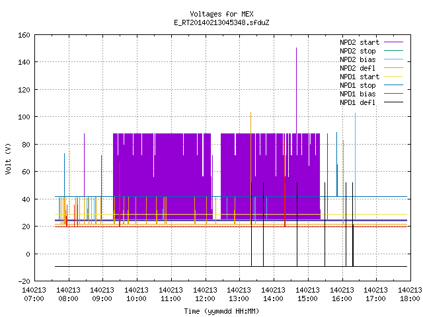This screenshot has height=317, width=423.
Task: Click the x-axis label 'Time (yymmdd HH:MM)'
Action: tap(221, 311)
